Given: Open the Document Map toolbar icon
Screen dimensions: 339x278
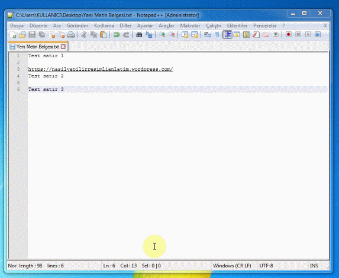Looking at the screenshot, I should click(247, 34).
